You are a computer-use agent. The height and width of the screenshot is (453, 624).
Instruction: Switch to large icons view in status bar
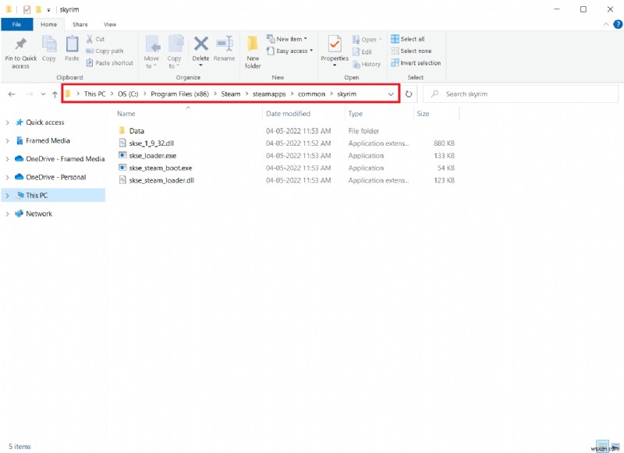615,446
